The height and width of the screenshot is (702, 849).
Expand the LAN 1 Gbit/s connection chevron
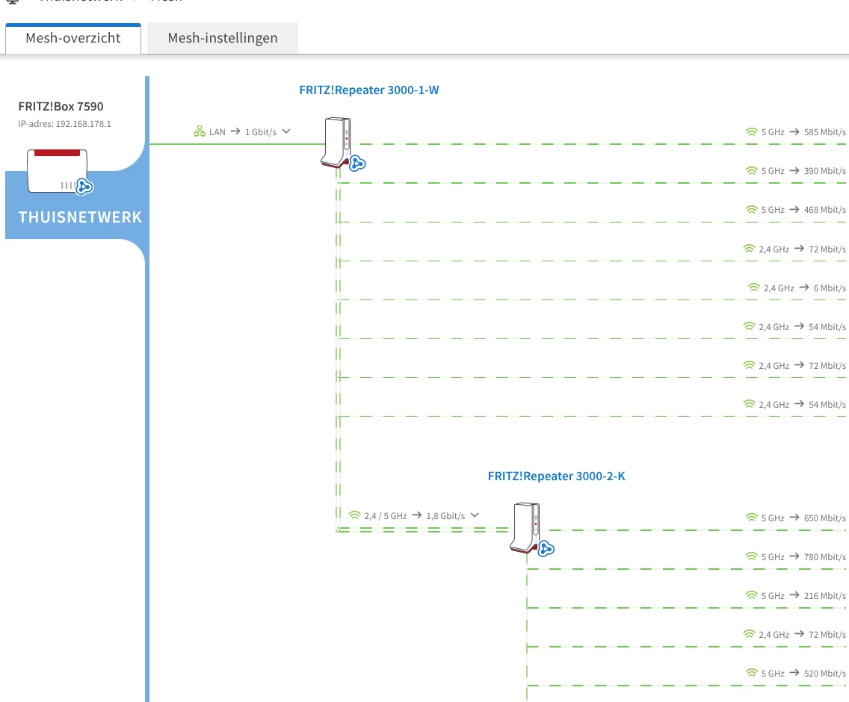point(286,131)
